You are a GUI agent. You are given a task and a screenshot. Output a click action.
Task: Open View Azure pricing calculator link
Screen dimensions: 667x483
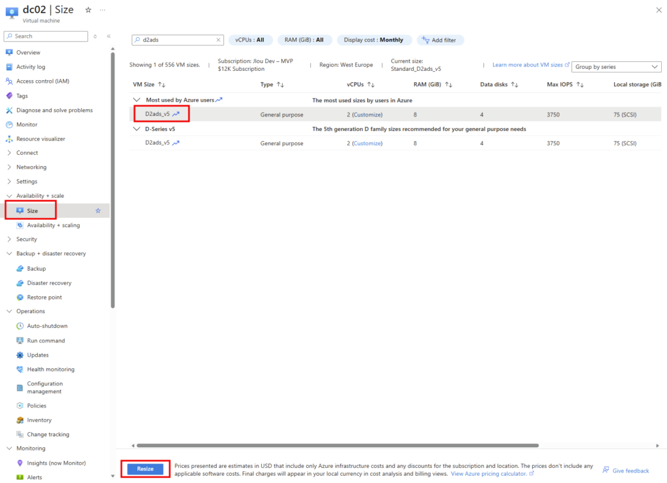coord(492,474)
